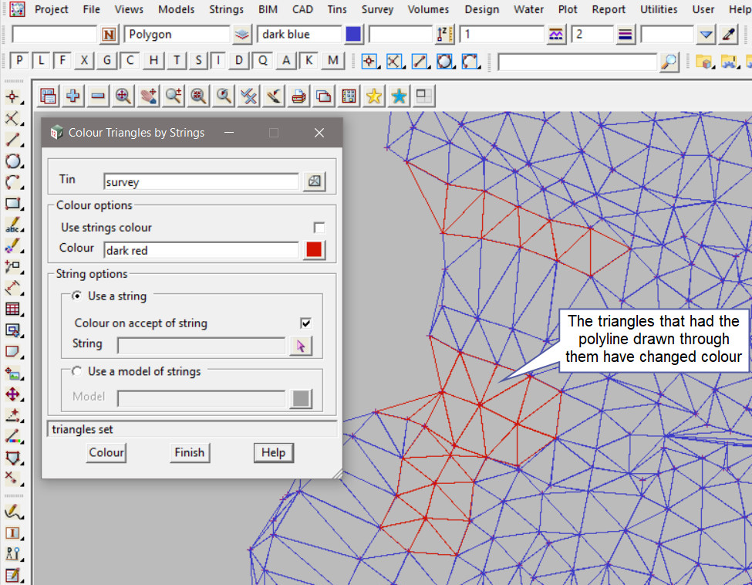The height and width of the screenshot is (585, 752).
Task: Open the Survey menu
Action: 377,9
